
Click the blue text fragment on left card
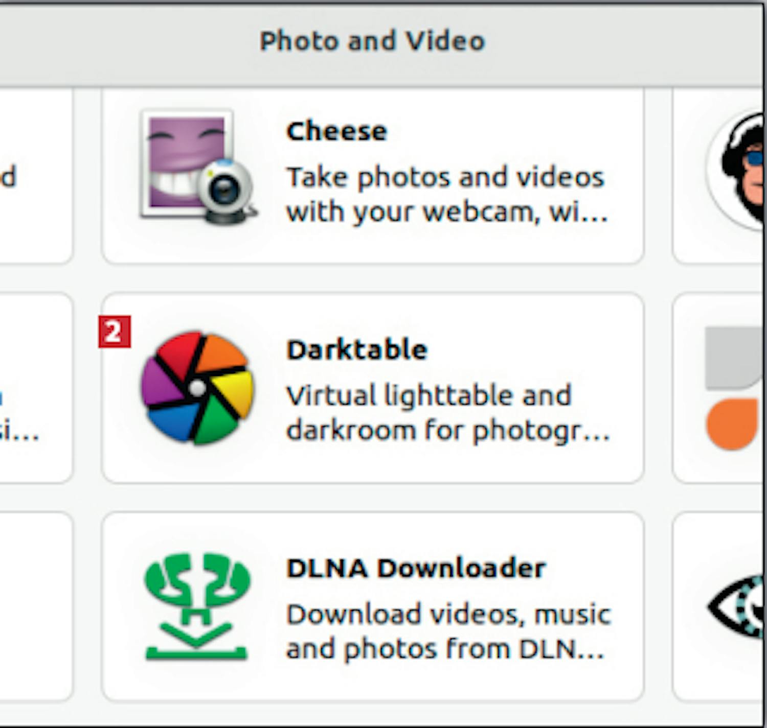pyautogui.click(x=2, y=397)
